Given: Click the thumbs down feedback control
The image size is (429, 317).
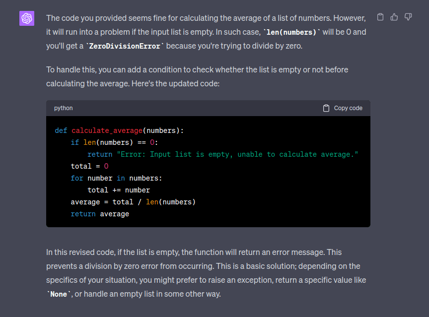Looking at the screenshot, I should pos(408,17).
